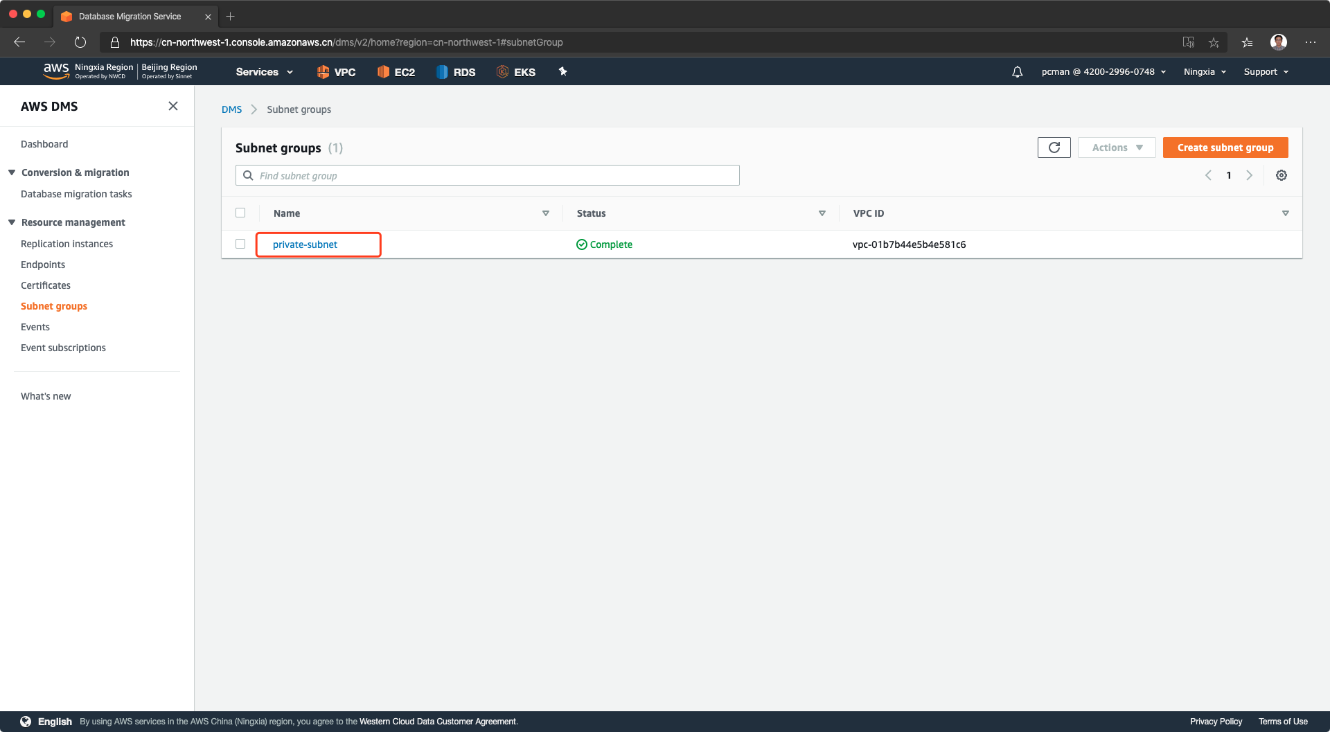Open the Ningxia region dropdown
The width and height of the screenshot is (1330, 732).
[x=1205, y=72]
